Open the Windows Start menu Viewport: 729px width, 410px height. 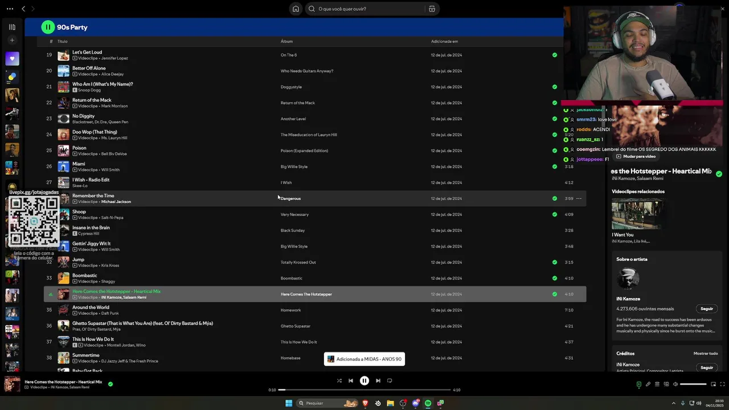click(x=289, y=403)
